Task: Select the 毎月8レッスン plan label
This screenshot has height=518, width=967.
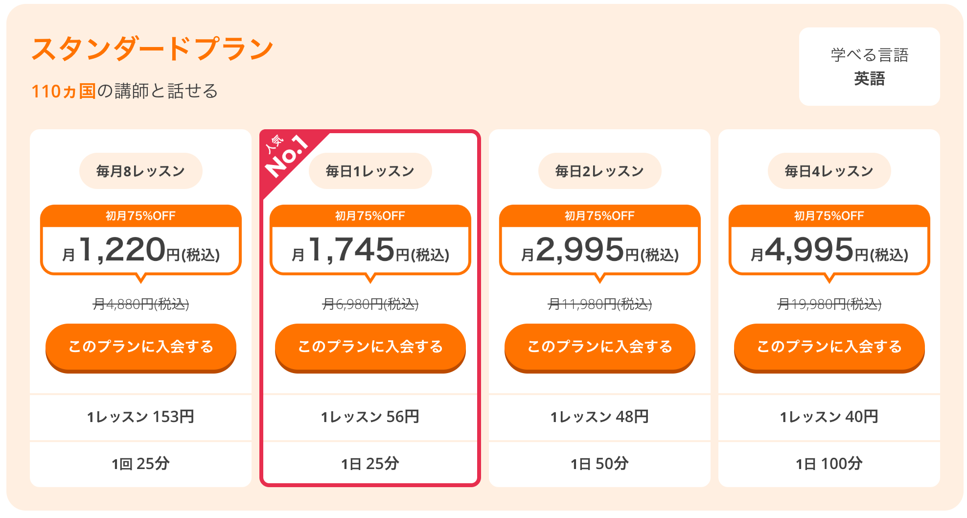Action: (x=141, y=171)
